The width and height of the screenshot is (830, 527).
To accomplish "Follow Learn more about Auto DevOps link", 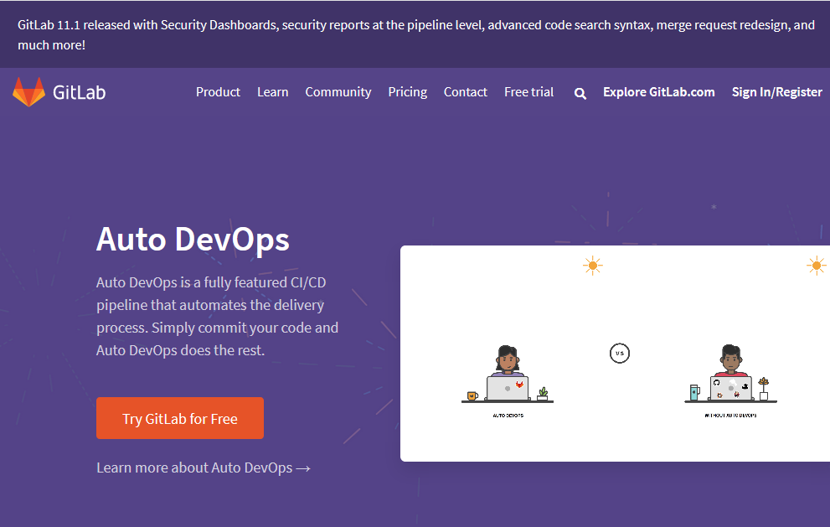I will 204,468.
